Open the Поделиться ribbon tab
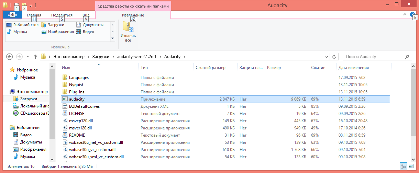This screenshot has height=173, width=419. pos(62,15)
